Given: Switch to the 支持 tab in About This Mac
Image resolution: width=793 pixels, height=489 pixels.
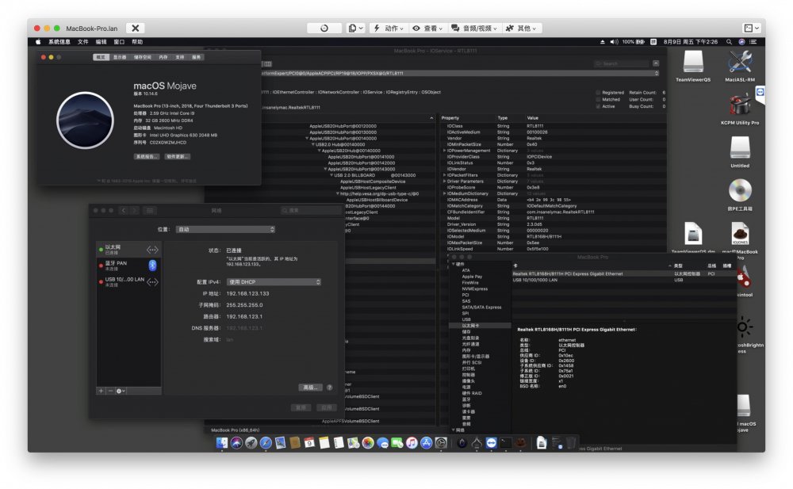Looking at the screenshot, I should pos(179,57).
